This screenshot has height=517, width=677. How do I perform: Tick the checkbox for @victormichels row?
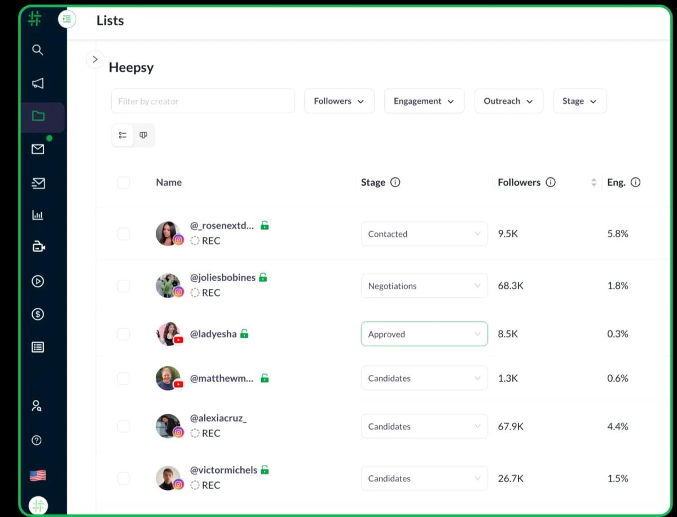[123, 478]
